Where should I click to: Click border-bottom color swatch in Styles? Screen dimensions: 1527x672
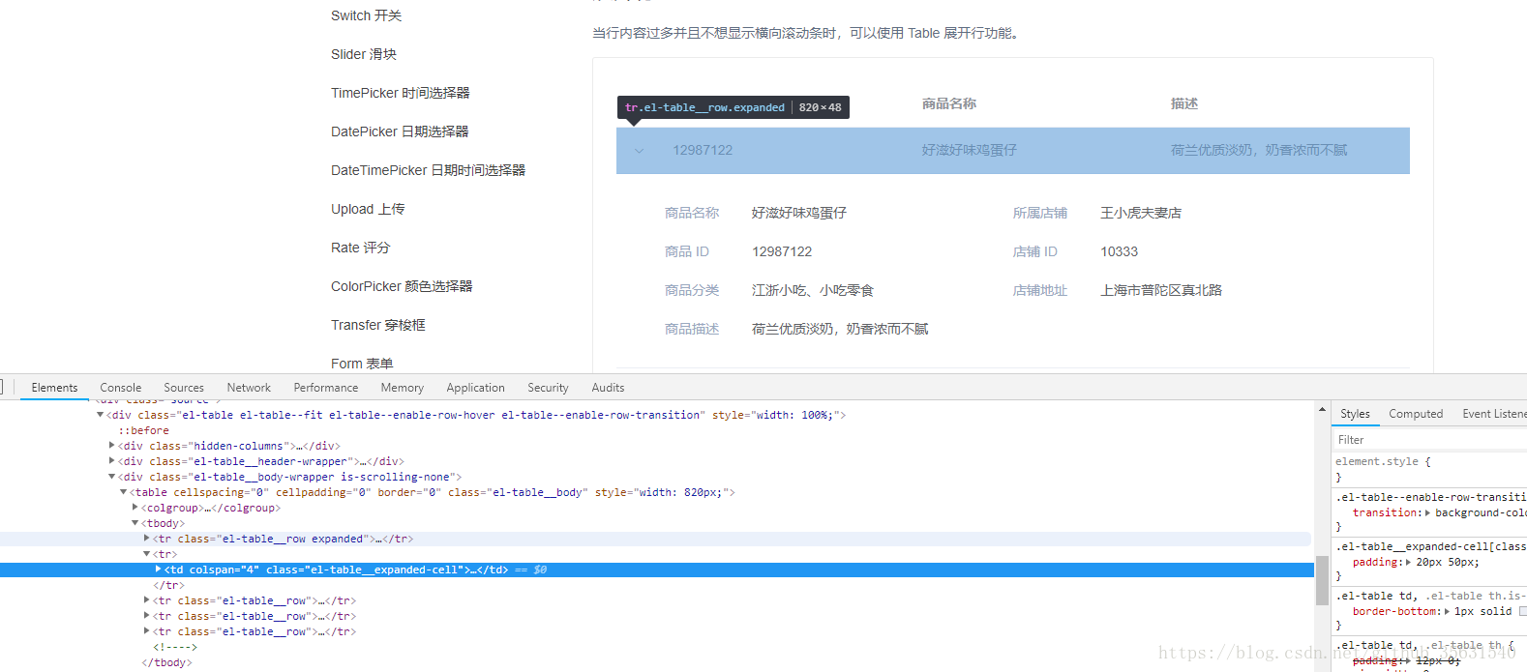click(1522, 611)
